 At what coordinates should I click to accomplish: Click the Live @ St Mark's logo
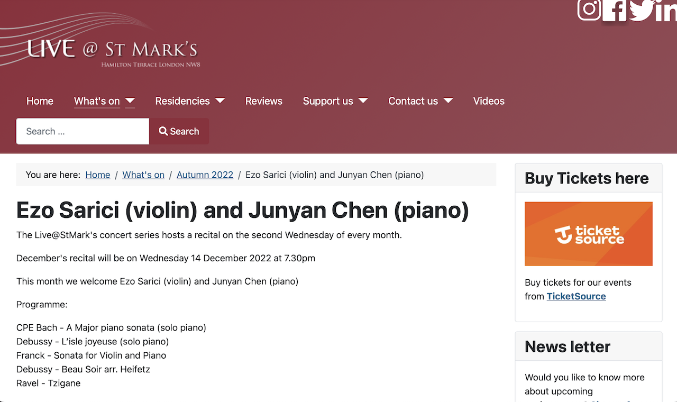[x=113, y=51]
